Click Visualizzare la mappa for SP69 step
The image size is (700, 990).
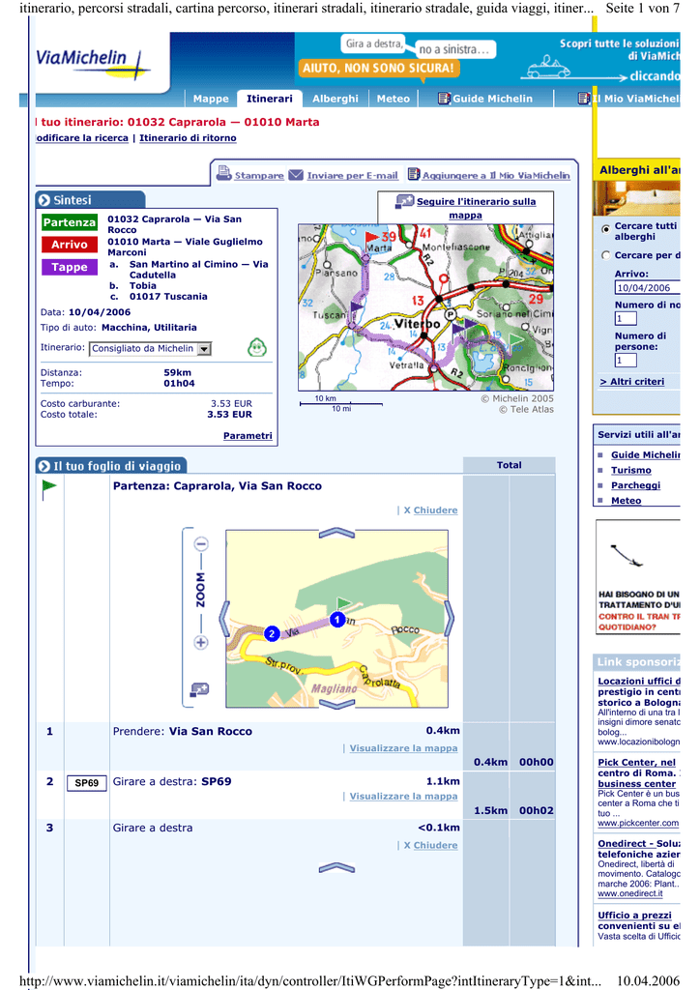pyautogui.click(x=403, y=797)
